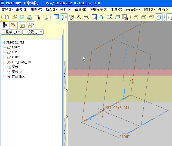The width and height of the screenshot is (172, 146).
Task: Click the TOP plane label in viewport
Action: [144, 22]
